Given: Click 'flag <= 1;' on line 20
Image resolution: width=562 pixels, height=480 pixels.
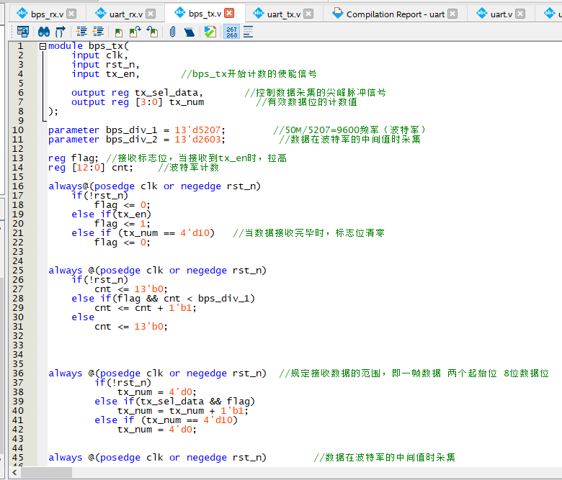Looking at the screenshot, I should 122,224.
